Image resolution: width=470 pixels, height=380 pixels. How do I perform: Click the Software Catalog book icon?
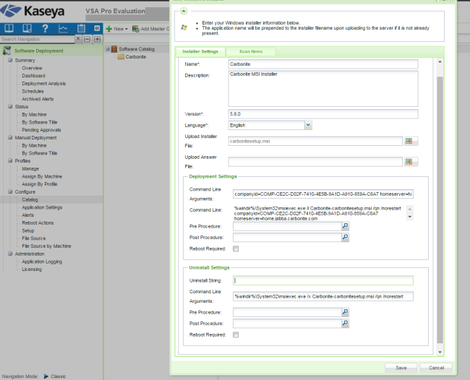(x=114, y=49)
